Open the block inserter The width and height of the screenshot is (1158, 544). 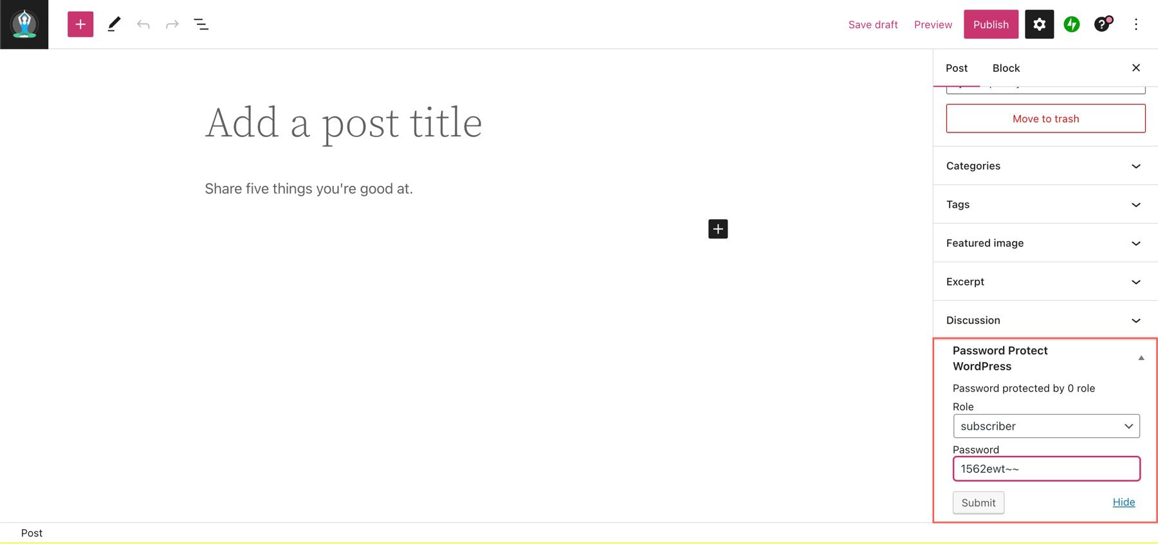tap(80, 24)
